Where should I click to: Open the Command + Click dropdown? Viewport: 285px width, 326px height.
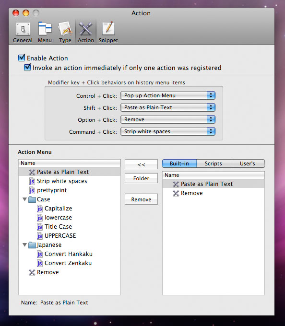pos(168,131)
